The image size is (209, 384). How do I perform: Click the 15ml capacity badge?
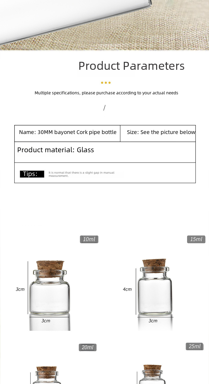196,239
